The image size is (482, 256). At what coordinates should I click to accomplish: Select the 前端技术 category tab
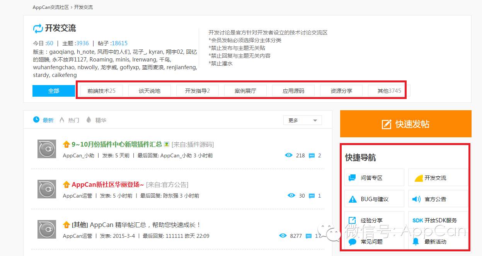click(102, 91)
